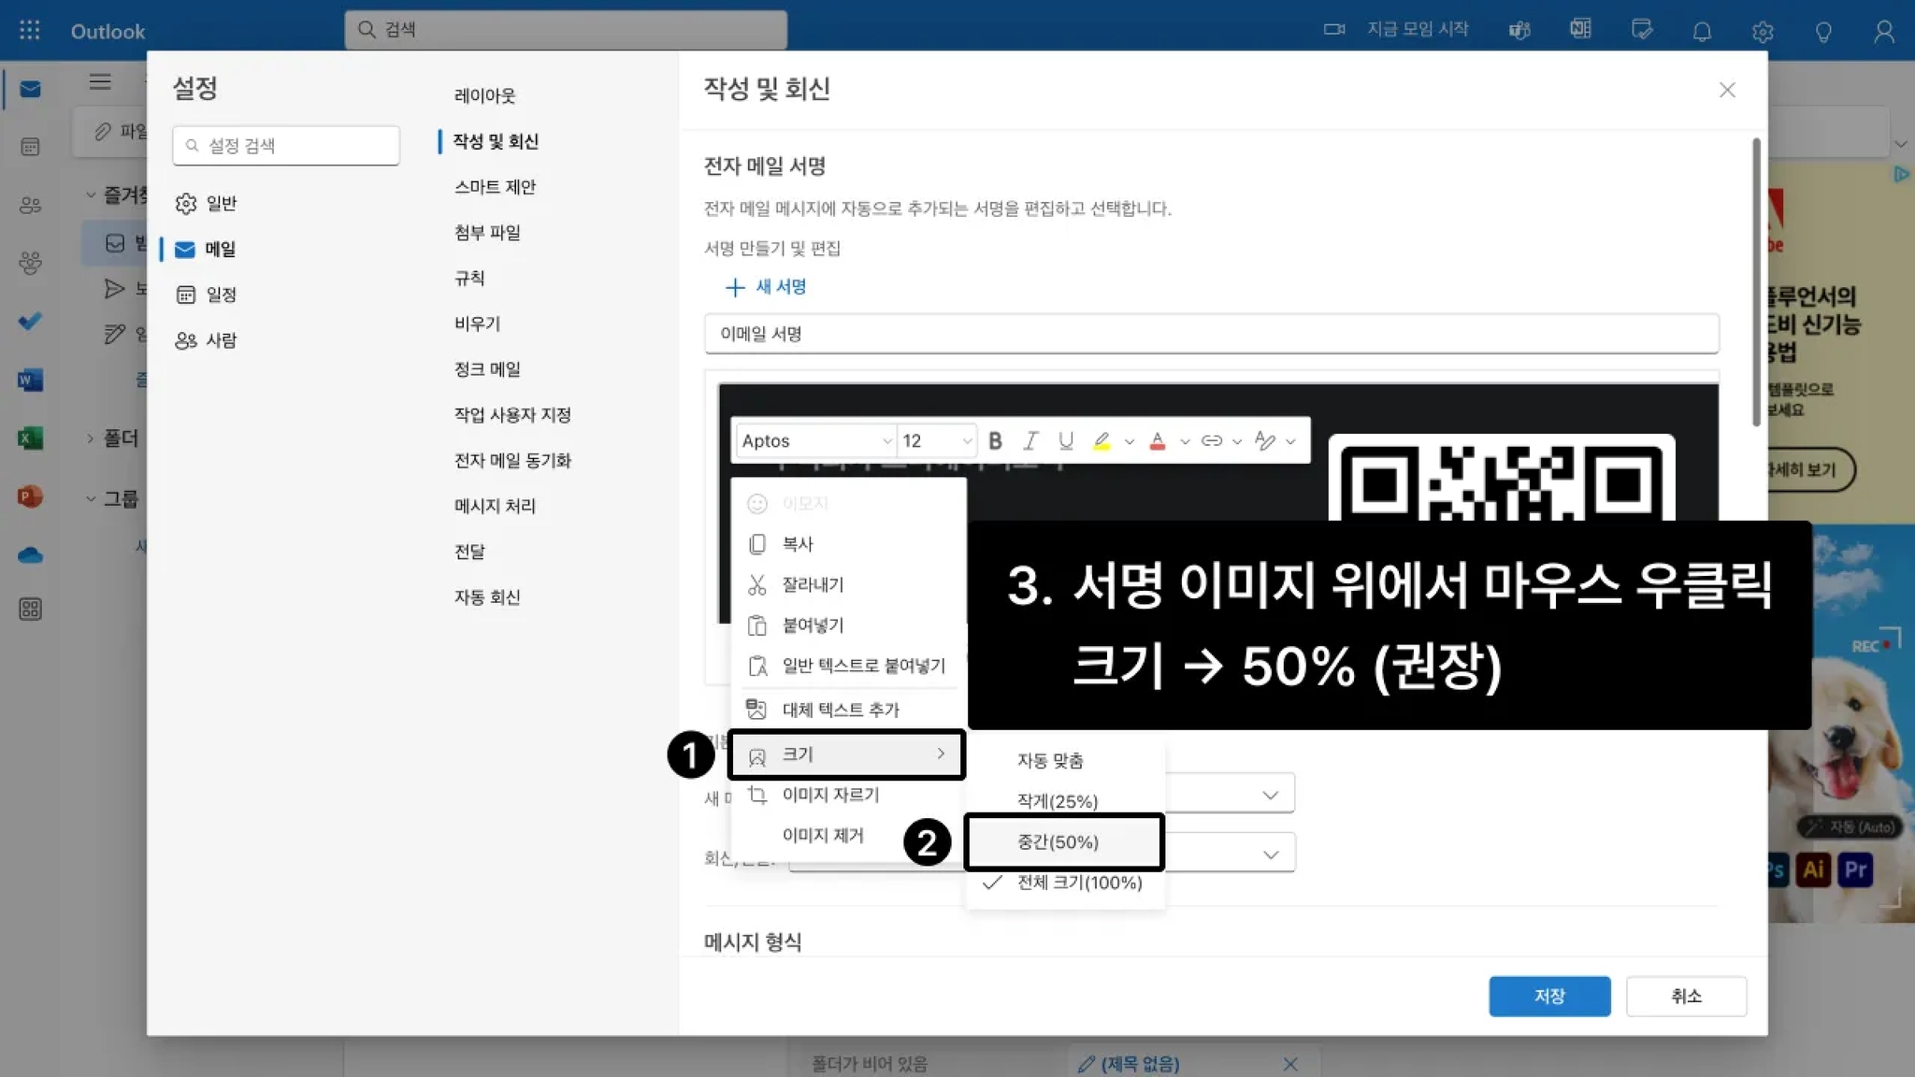
Task: Expand the font color options arrow
Action: click(1185, 441)
